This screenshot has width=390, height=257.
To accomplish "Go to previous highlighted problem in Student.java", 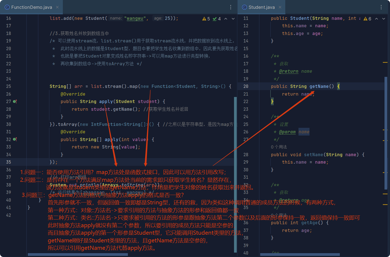I will click(x=376, y=19).
